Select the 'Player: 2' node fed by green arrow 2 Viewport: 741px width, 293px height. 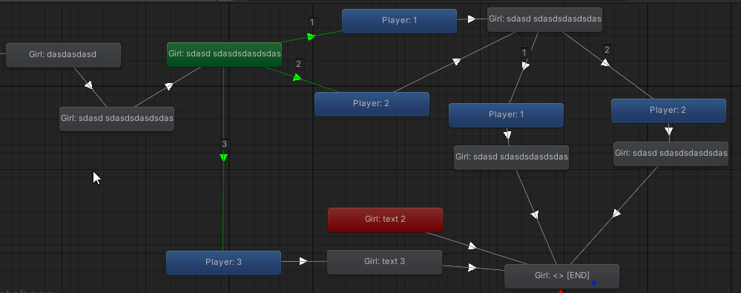372,104
